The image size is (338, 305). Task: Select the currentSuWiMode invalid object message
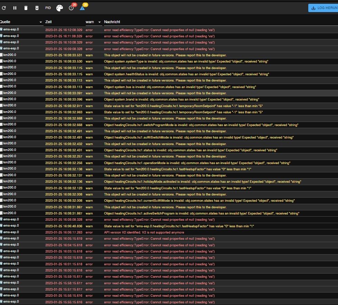pos(199,201)
